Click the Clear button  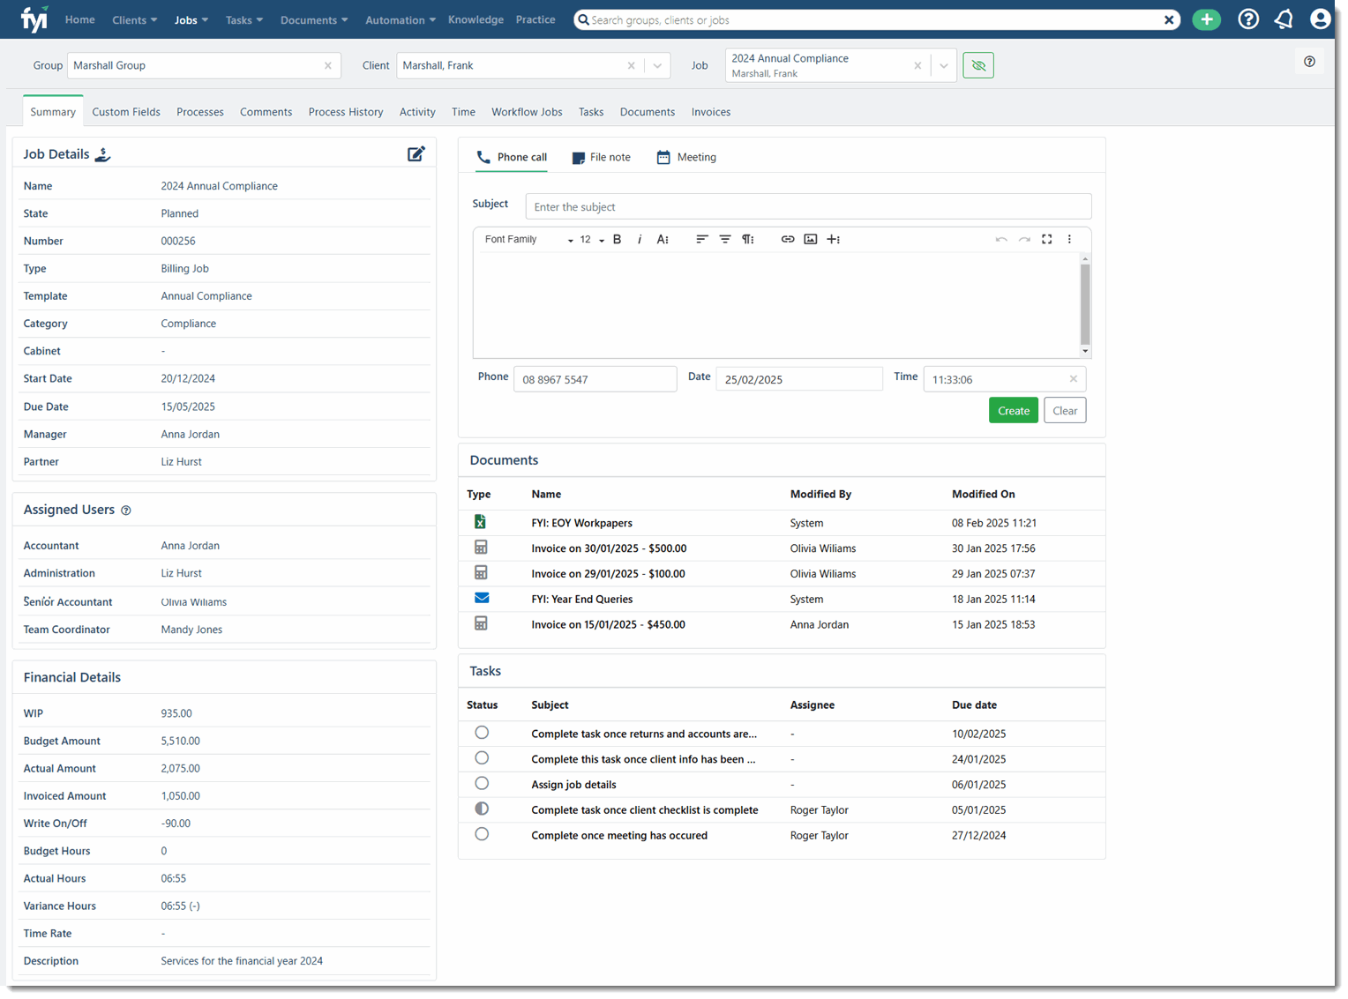pyautogui.click(x=1065, y=410)
